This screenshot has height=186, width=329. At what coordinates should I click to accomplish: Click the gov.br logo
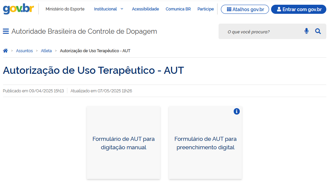point(19,9)
